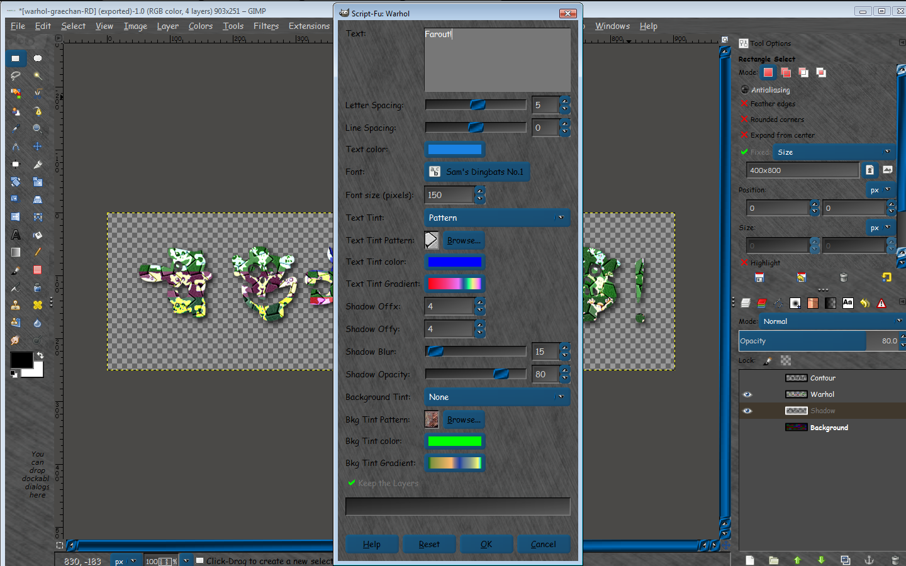Open the Size unit px dropdown
Viewport: 906px width, 566px height.
(x=881, y=228)
